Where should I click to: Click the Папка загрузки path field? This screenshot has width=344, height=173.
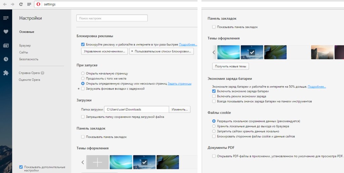point(136,109)
